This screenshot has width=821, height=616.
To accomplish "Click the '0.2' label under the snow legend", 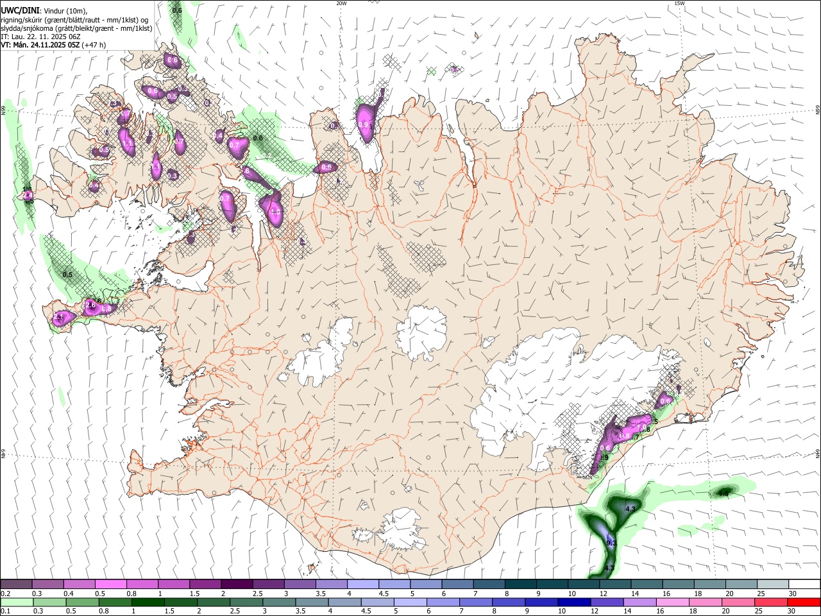I will point(6,594).
